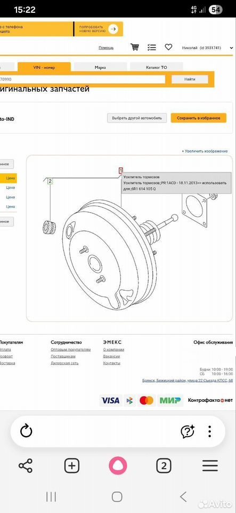Viewport: 236px width, 513px height.
Task: Open the highlighted first Цена row link
Action: (x=11, y=178)
